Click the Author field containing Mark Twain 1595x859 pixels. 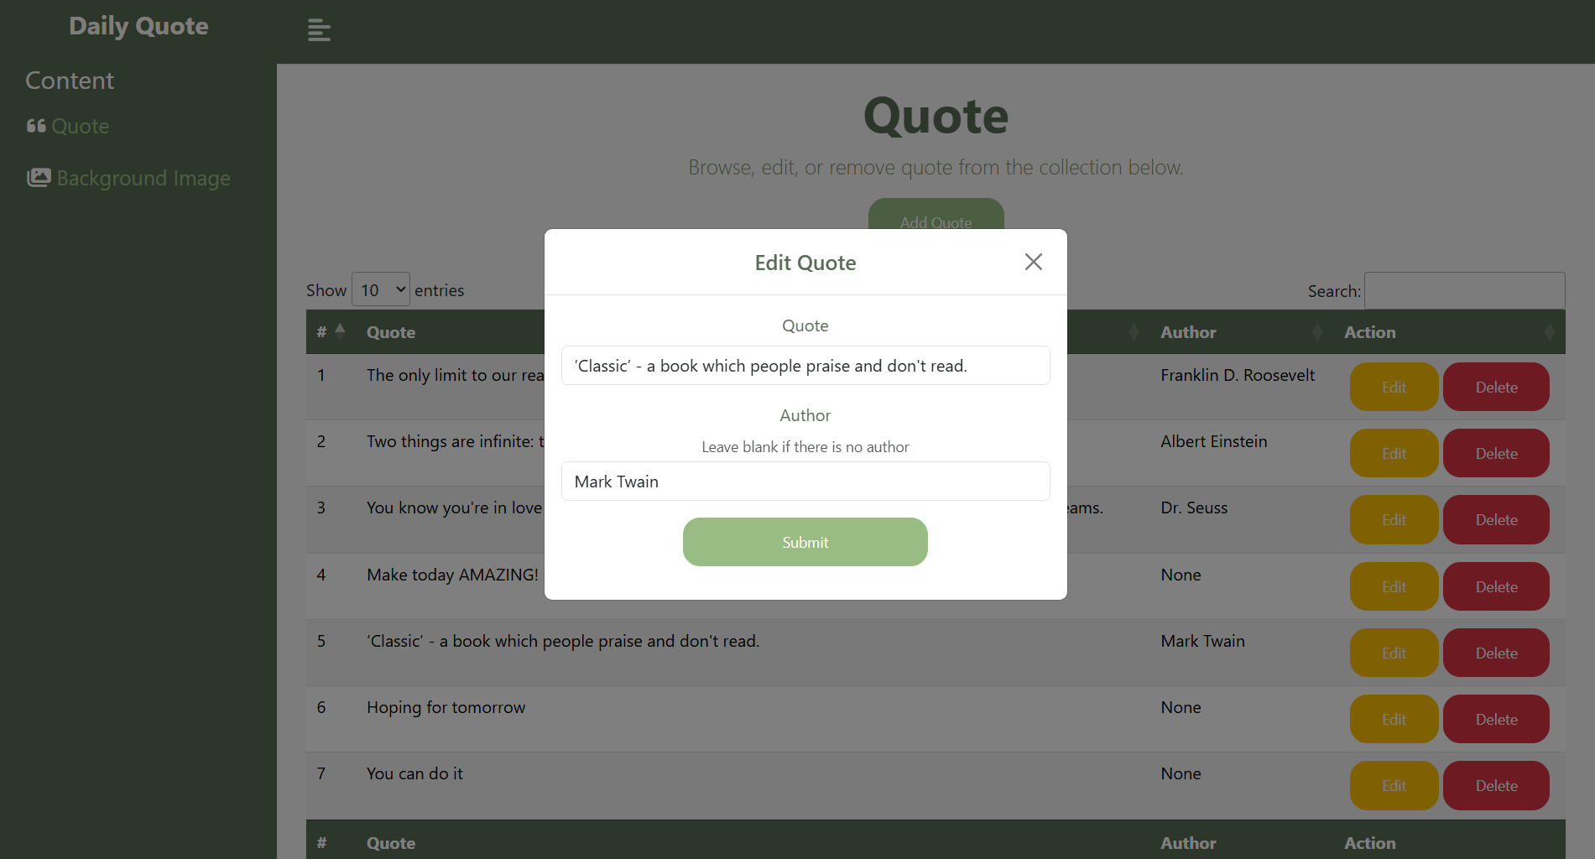(805, 482)
